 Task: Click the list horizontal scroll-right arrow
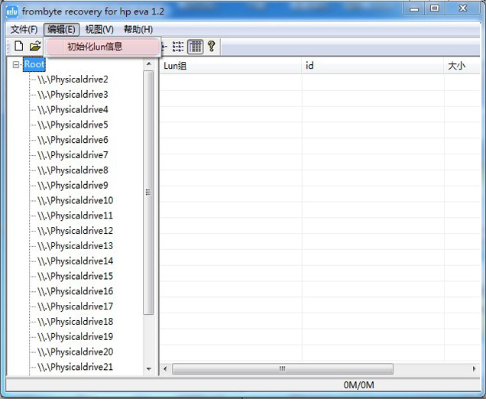(474, 369)
